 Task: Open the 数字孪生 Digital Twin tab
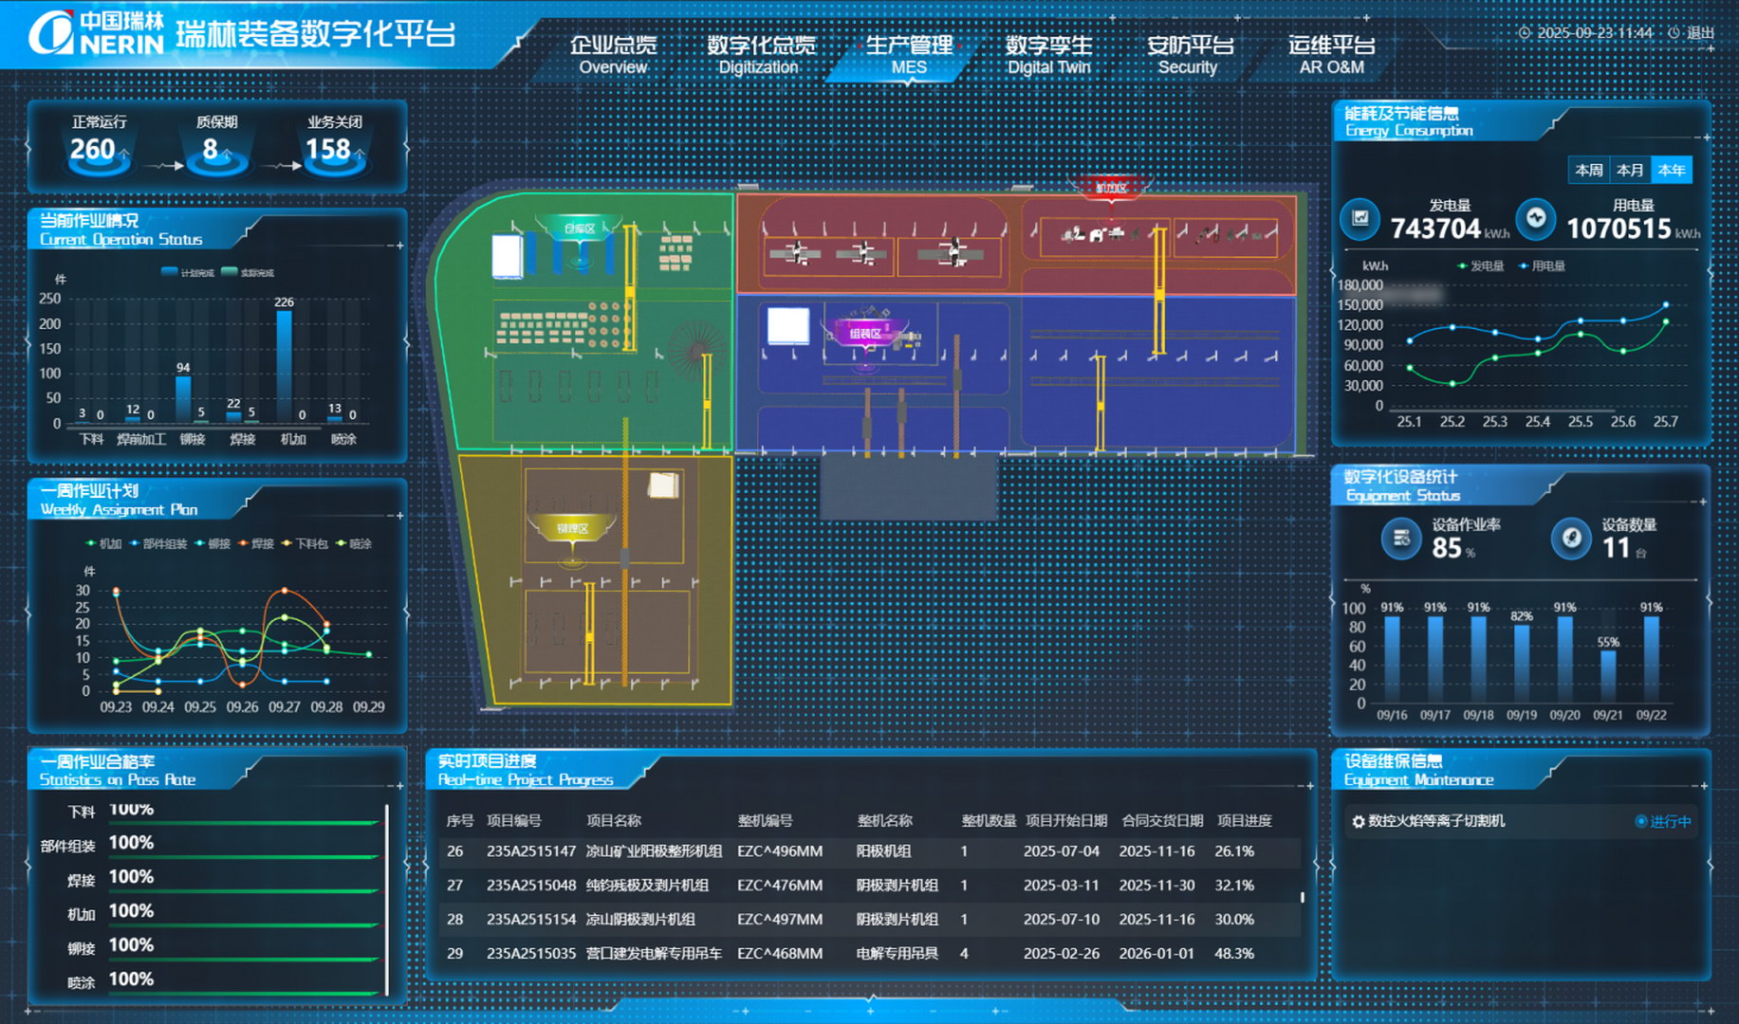point(1048,55)
